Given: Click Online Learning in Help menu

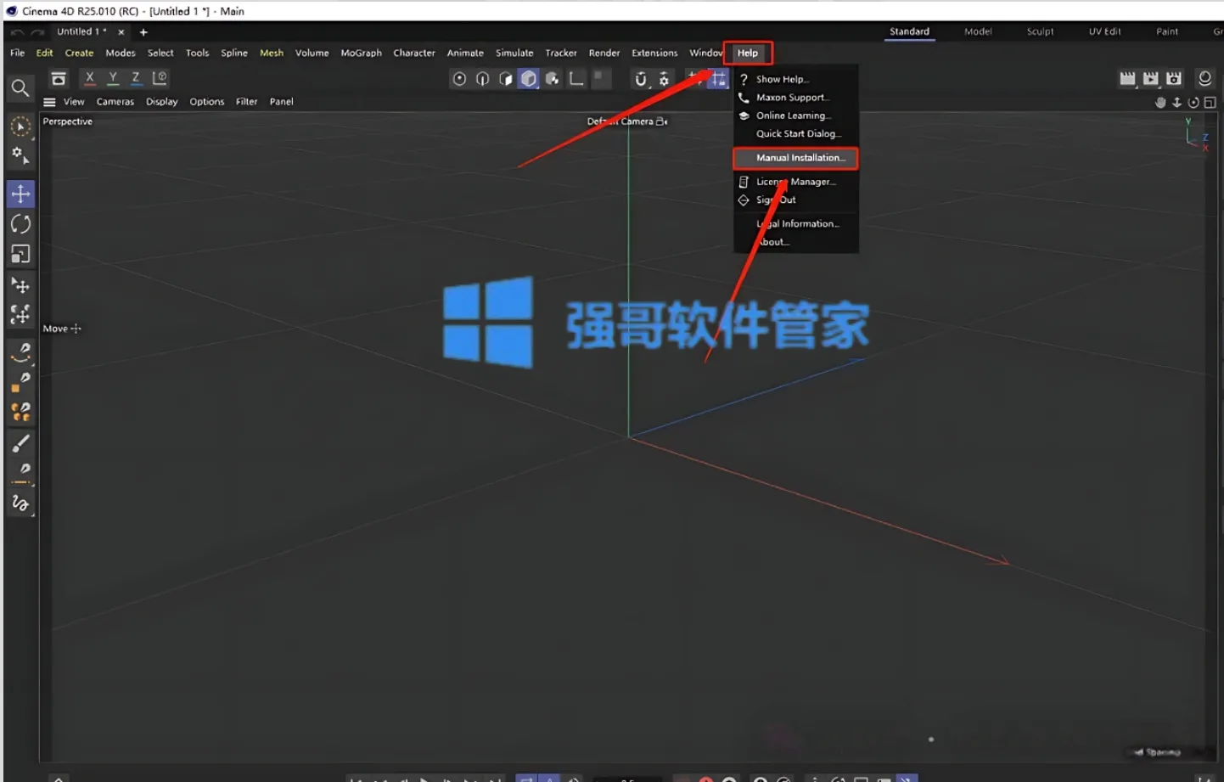Looking at the screenshot, I should point(795,115).
